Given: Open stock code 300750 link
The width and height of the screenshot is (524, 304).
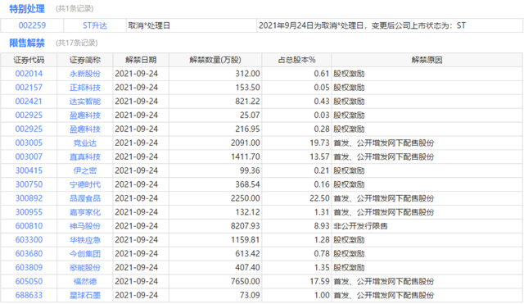Looking at the screenshot, I should click(29, 184).
